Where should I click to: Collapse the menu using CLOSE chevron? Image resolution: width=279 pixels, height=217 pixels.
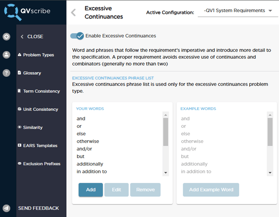point(22,37)
